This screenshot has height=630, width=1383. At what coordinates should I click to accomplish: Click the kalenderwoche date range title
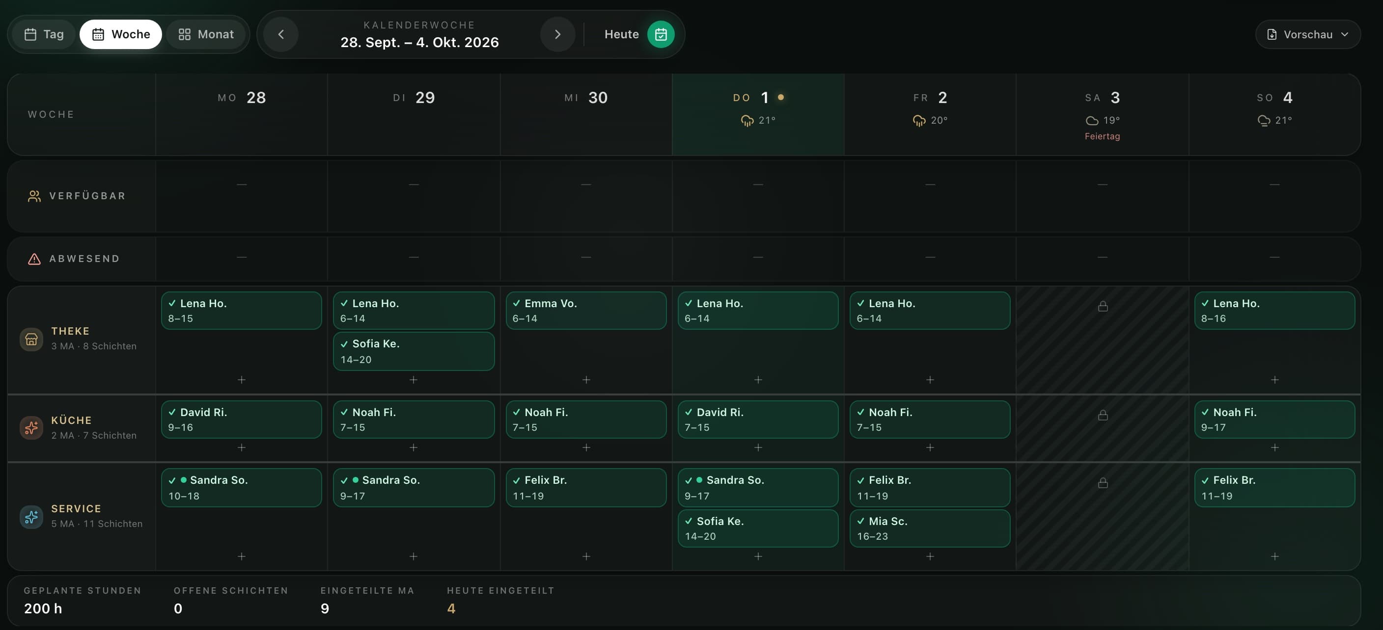pos(419,42)
